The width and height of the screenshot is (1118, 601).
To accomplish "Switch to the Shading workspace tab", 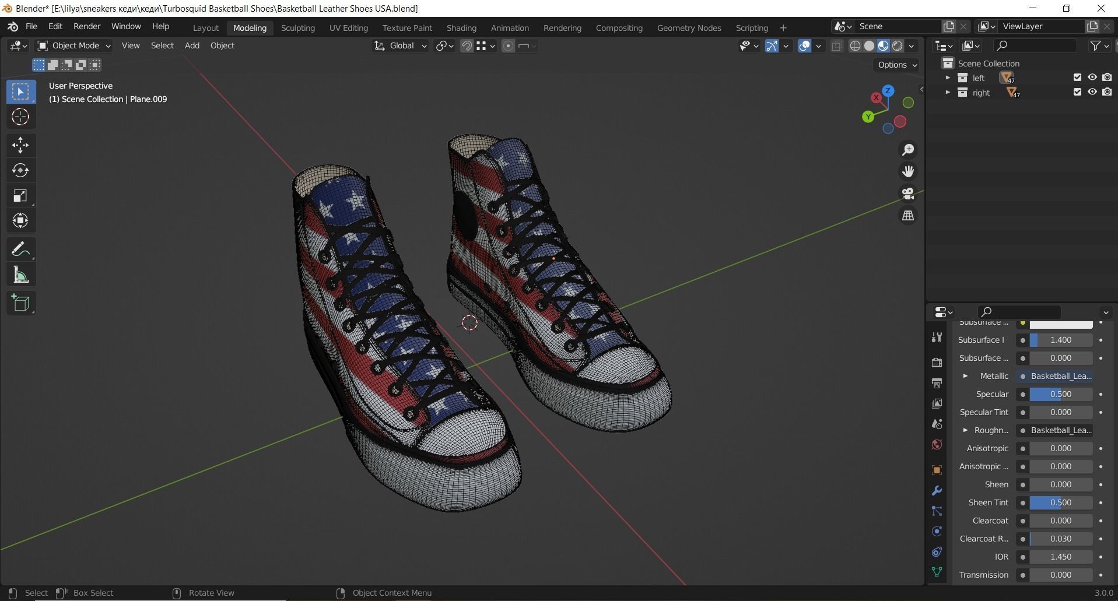I will 461,27.
